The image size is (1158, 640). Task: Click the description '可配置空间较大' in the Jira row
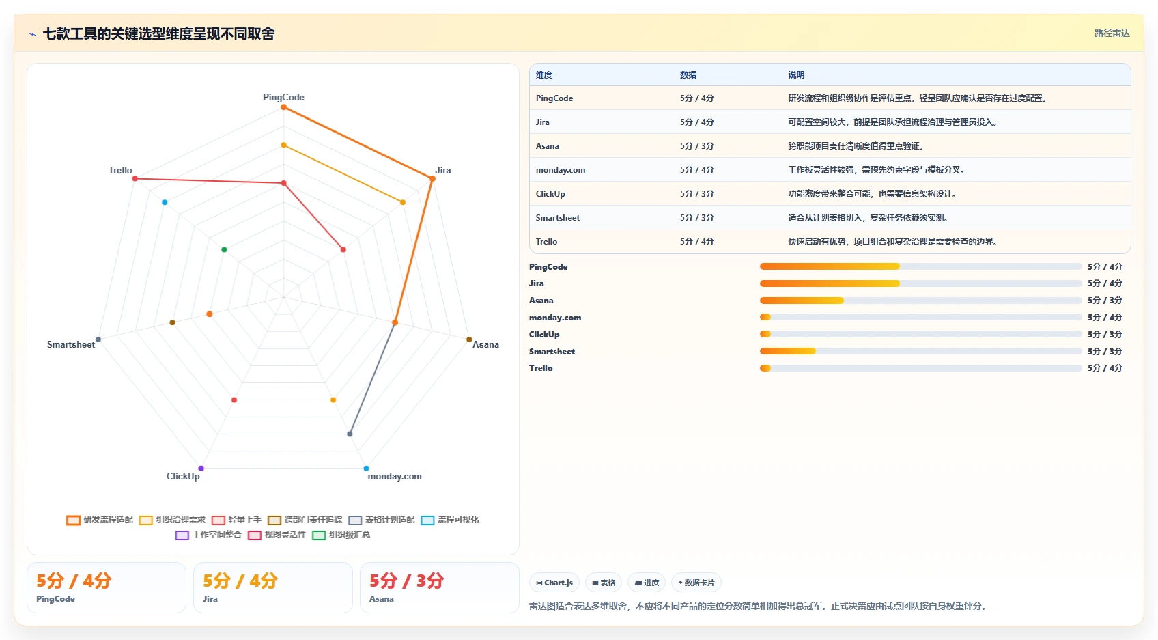click(817, 122)
